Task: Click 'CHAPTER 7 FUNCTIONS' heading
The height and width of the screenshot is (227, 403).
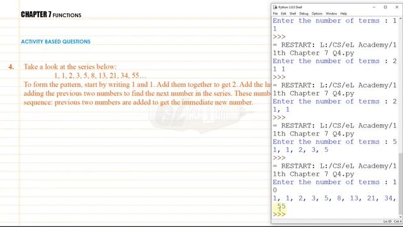Action: (51, 15)
